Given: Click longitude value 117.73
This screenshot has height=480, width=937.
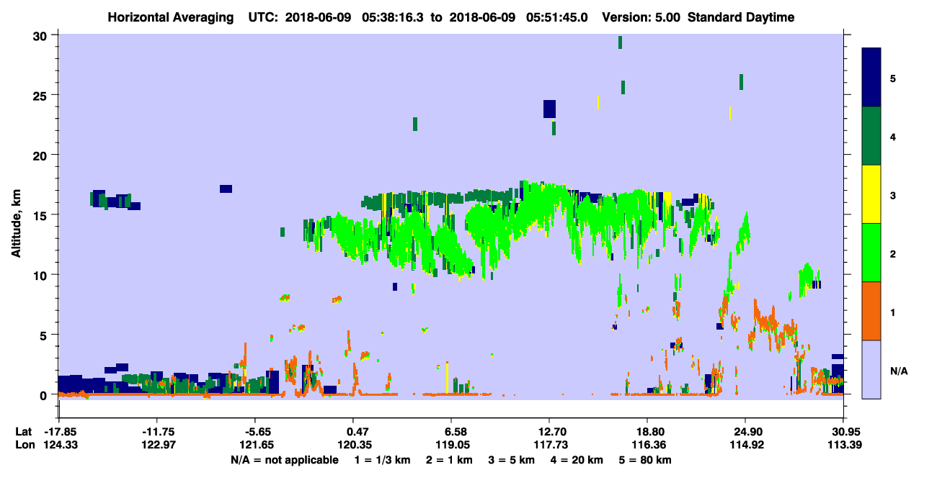Looking at the screenshot, I should (x=549, y=445).
